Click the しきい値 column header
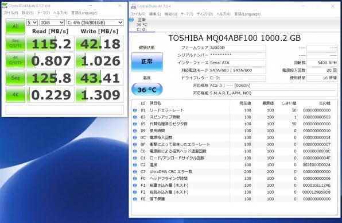342x223 pixels. 289,103
